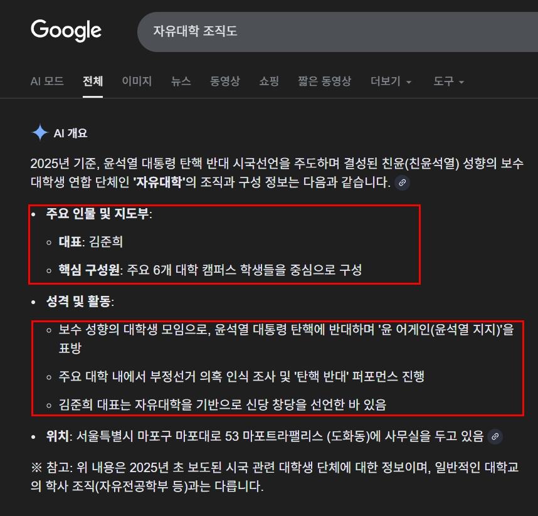Switch to the AI 모드 tab

(x=47, y=82)
